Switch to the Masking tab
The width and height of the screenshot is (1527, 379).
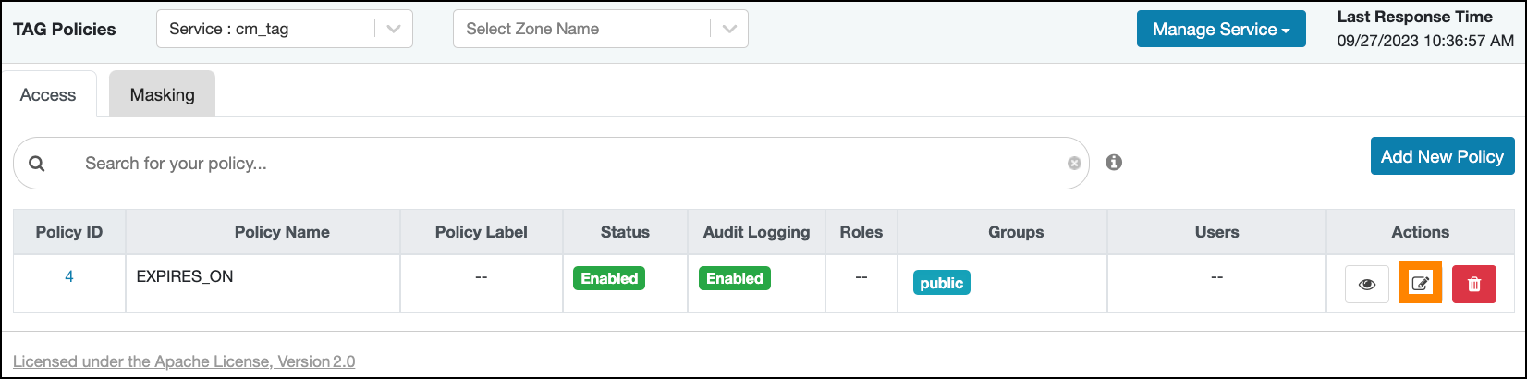(x=162, y=95)
